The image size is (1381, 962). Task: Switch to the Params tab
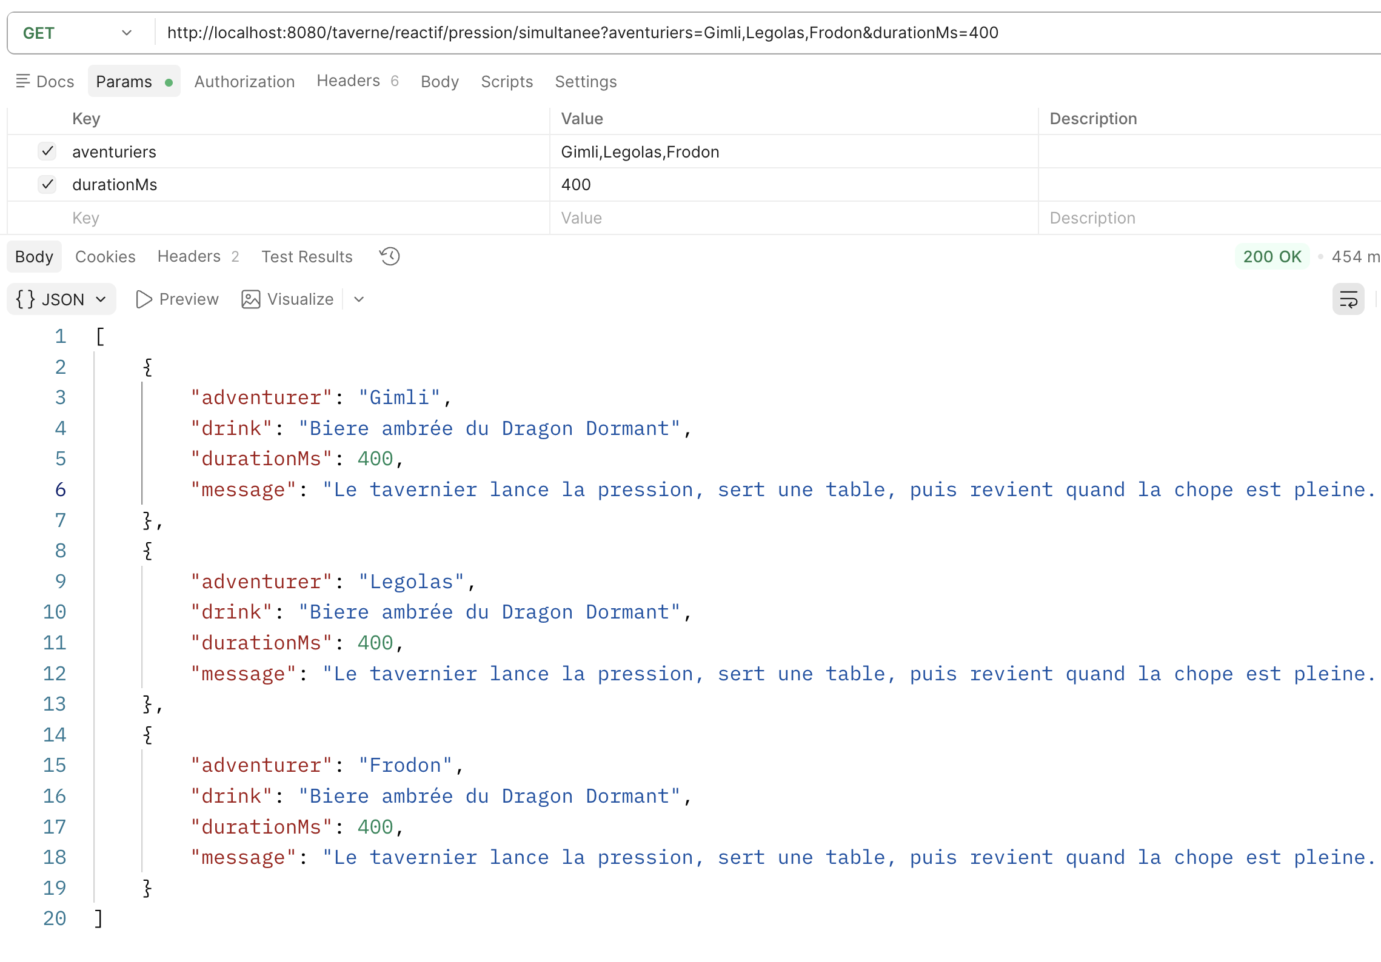134,81
